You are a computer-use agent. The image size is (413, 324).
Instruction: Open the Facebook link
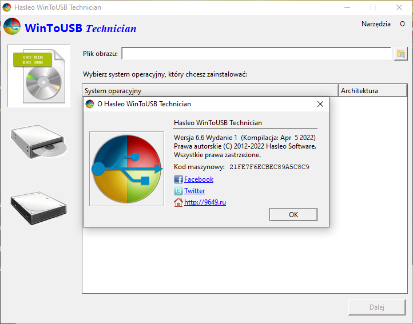[198, 179]
